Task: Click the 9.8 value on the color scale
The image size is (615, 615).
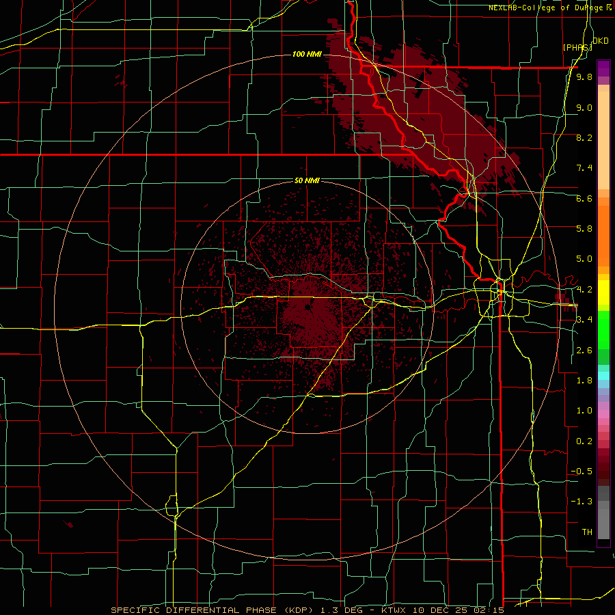Action: pos(584,77)
